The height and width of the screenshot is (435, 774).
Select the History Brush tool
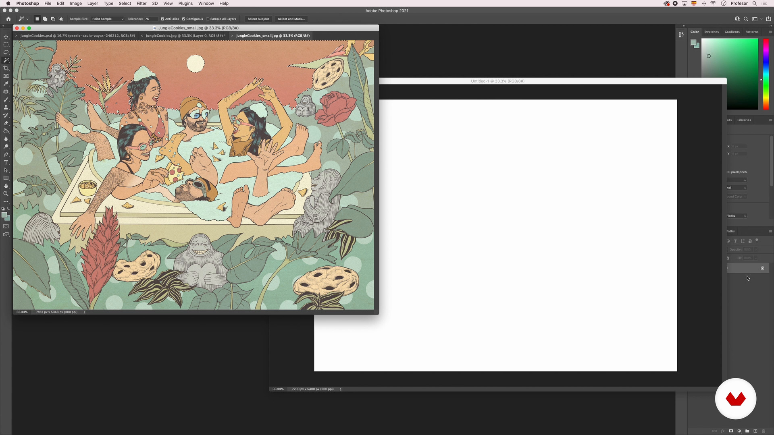click(6, 115)
